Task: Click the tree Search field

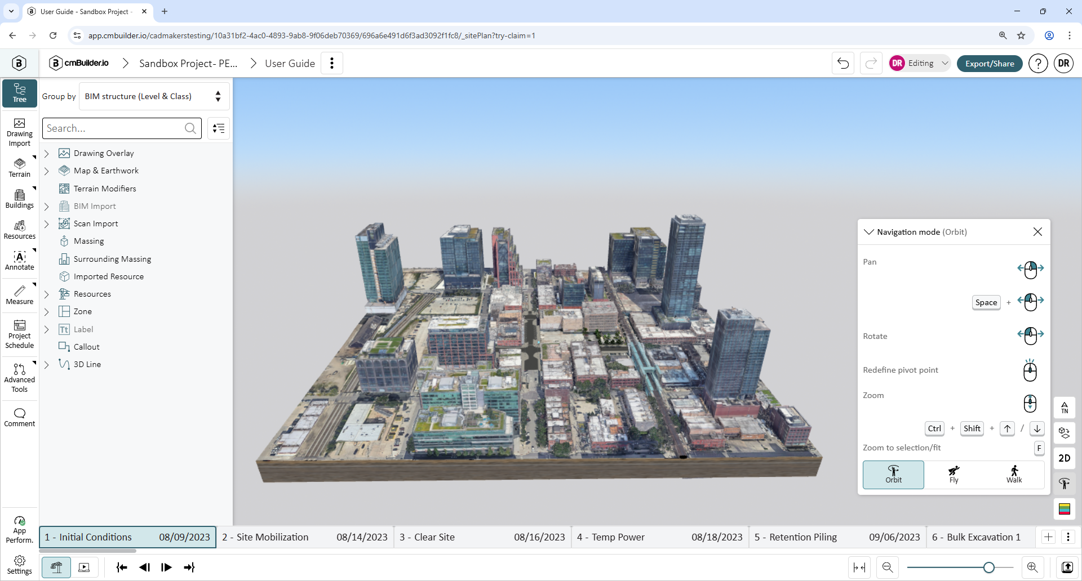Action: 122,128
